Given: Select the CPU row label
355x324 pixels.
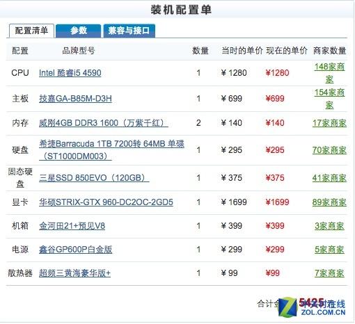Looking at the screenshot, I should 20,73.
